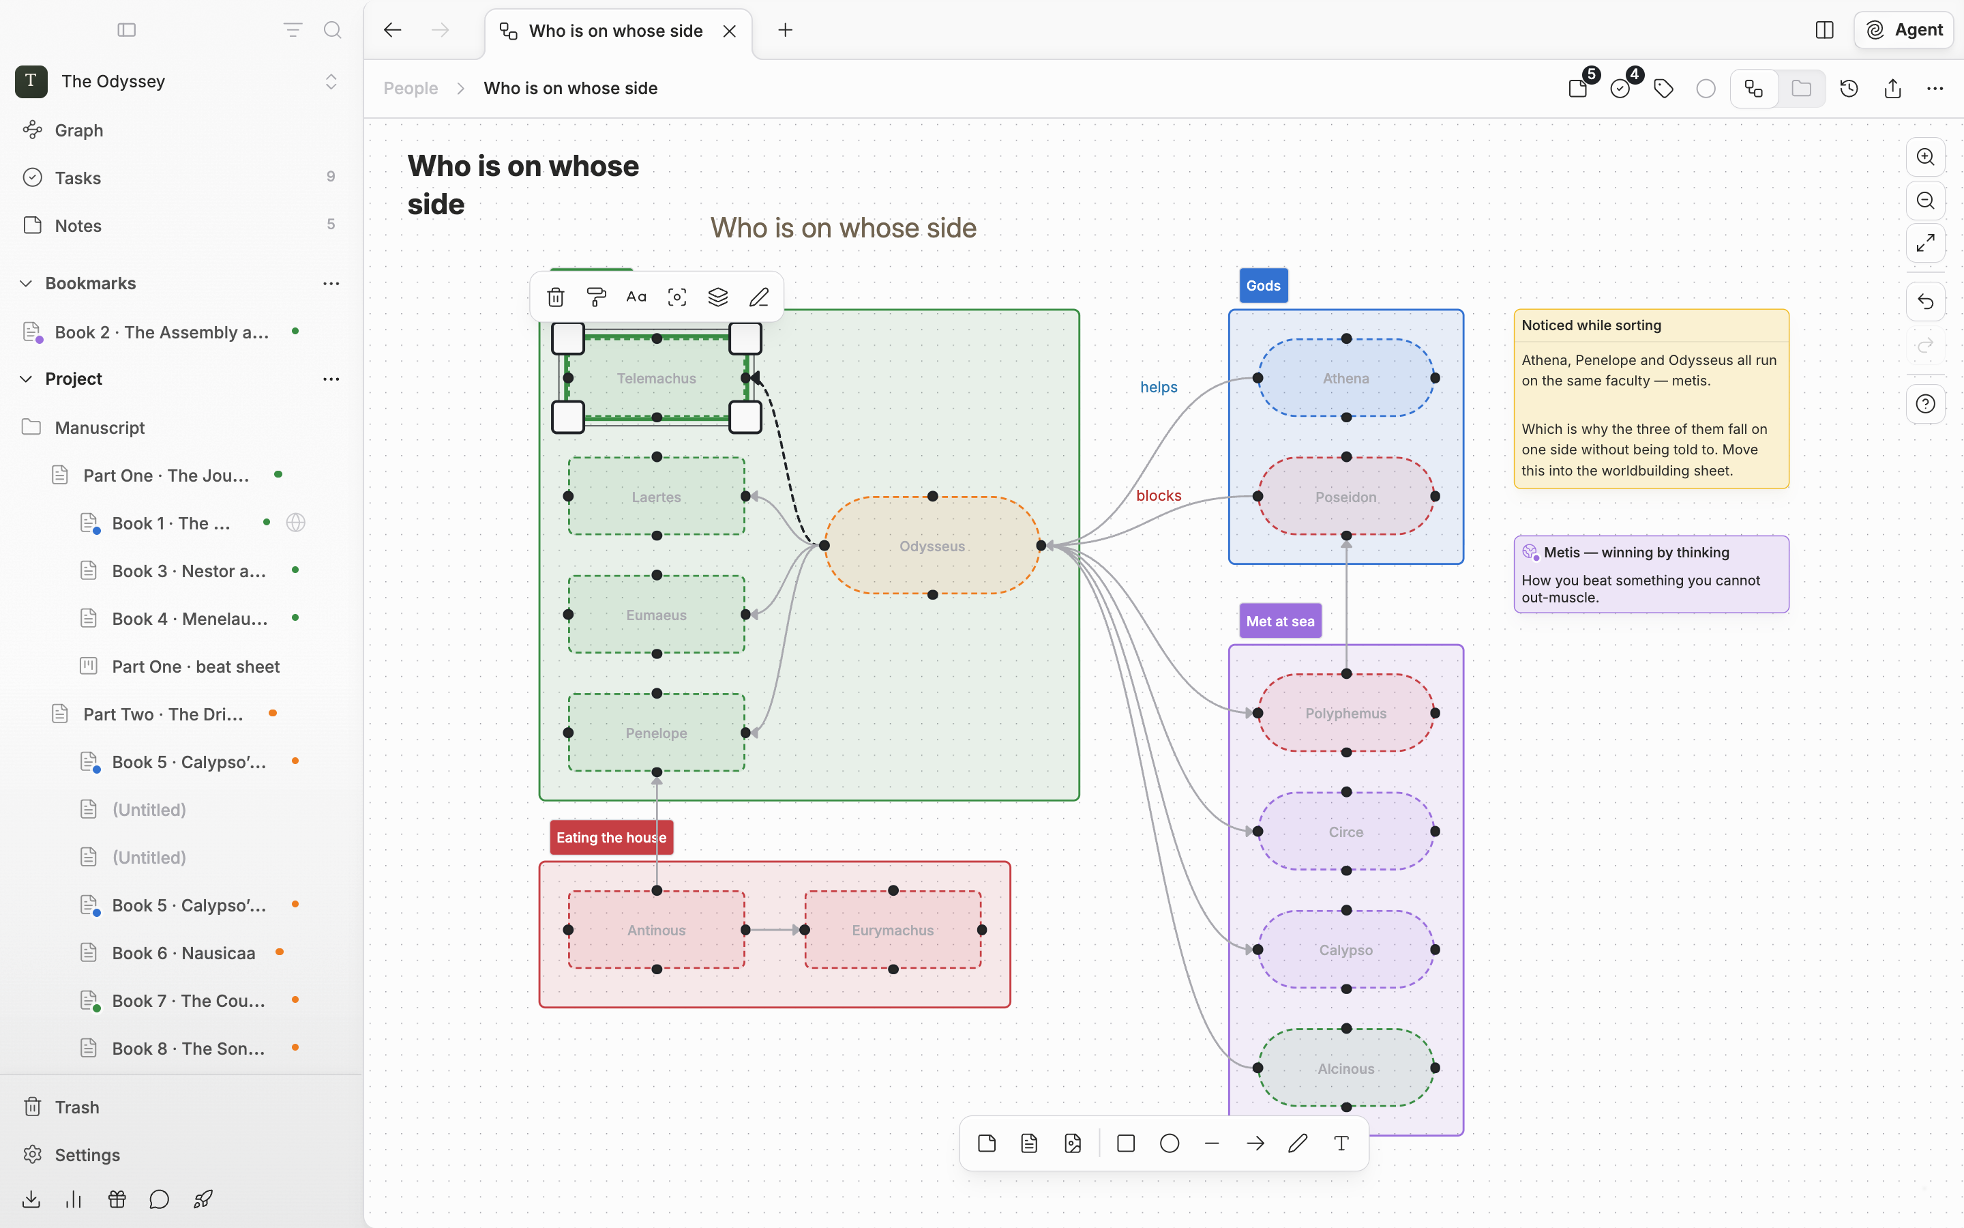The image size is (1964, 1228).
Task: Open a new tab with plus button
Action: coord(786,30)
